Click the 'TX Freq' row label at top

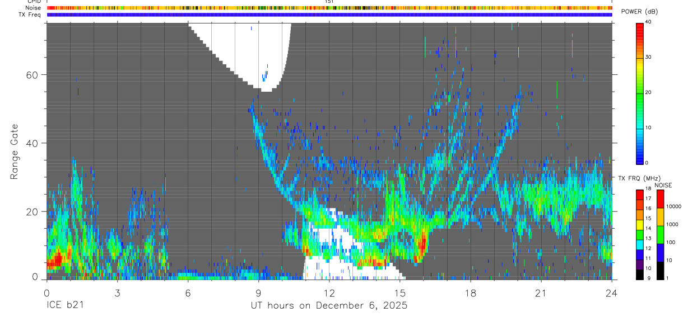pyautogui.click(x=31, y=15)
